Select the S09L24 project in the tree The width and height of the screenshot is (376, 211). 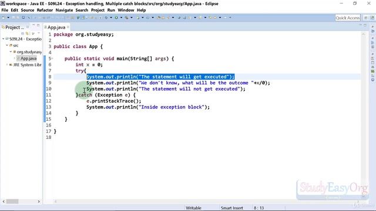(25, 39)
